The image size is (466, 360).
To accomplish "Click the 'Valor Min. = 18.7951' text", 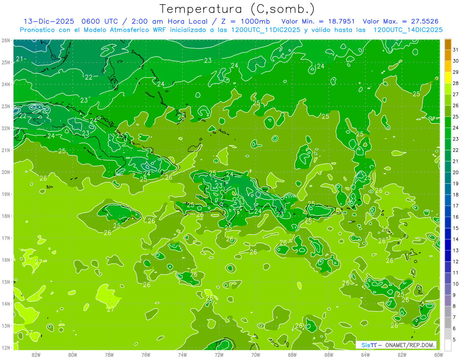I will click(318, 21).
